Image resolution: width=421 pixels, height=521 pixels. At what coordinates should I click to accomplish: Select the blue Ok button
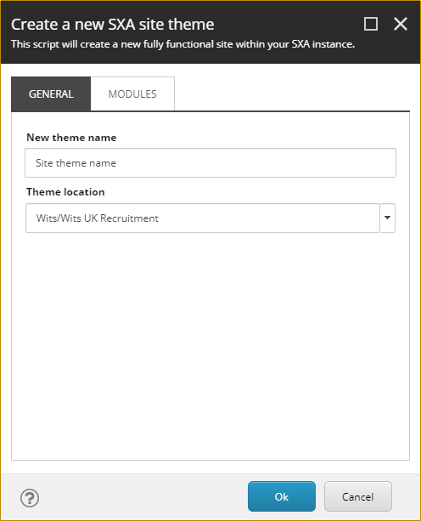pos(281,496)
